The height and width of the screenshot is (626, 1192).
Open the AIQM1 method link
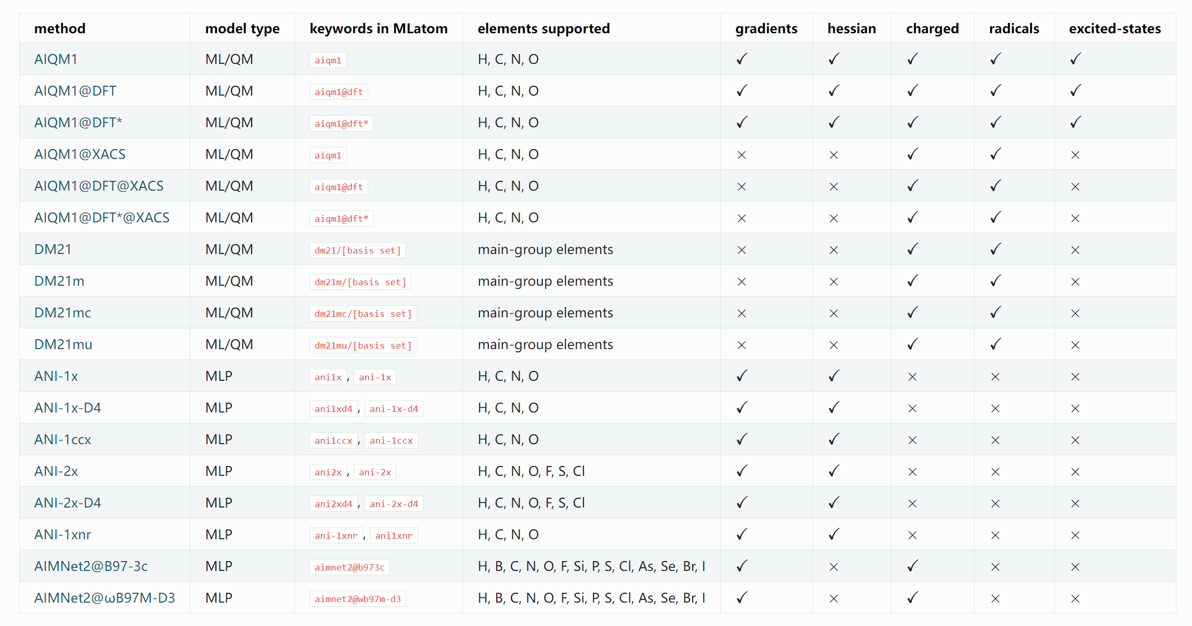click(x=56, y=59)
